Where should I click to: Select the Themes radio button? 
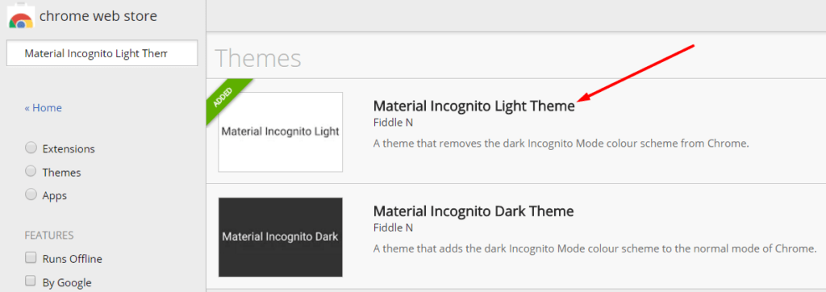(x=31, y=172)
